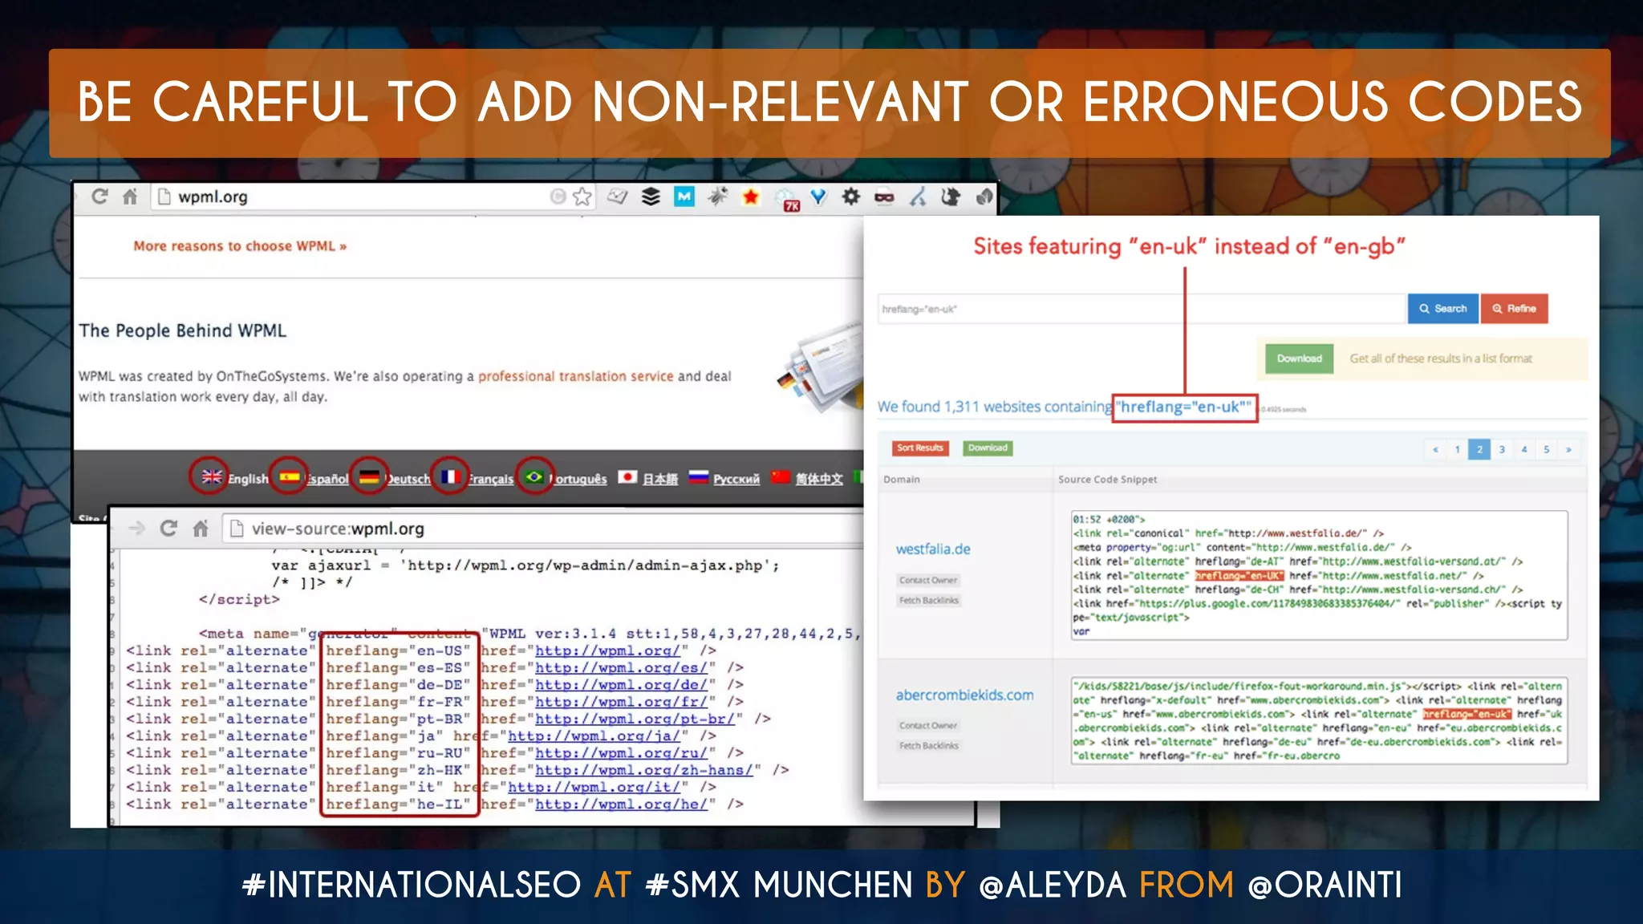The height and width of the screenshot is (924, 1643).
Task: Click the Domain column header
Action: click(902, 480)
